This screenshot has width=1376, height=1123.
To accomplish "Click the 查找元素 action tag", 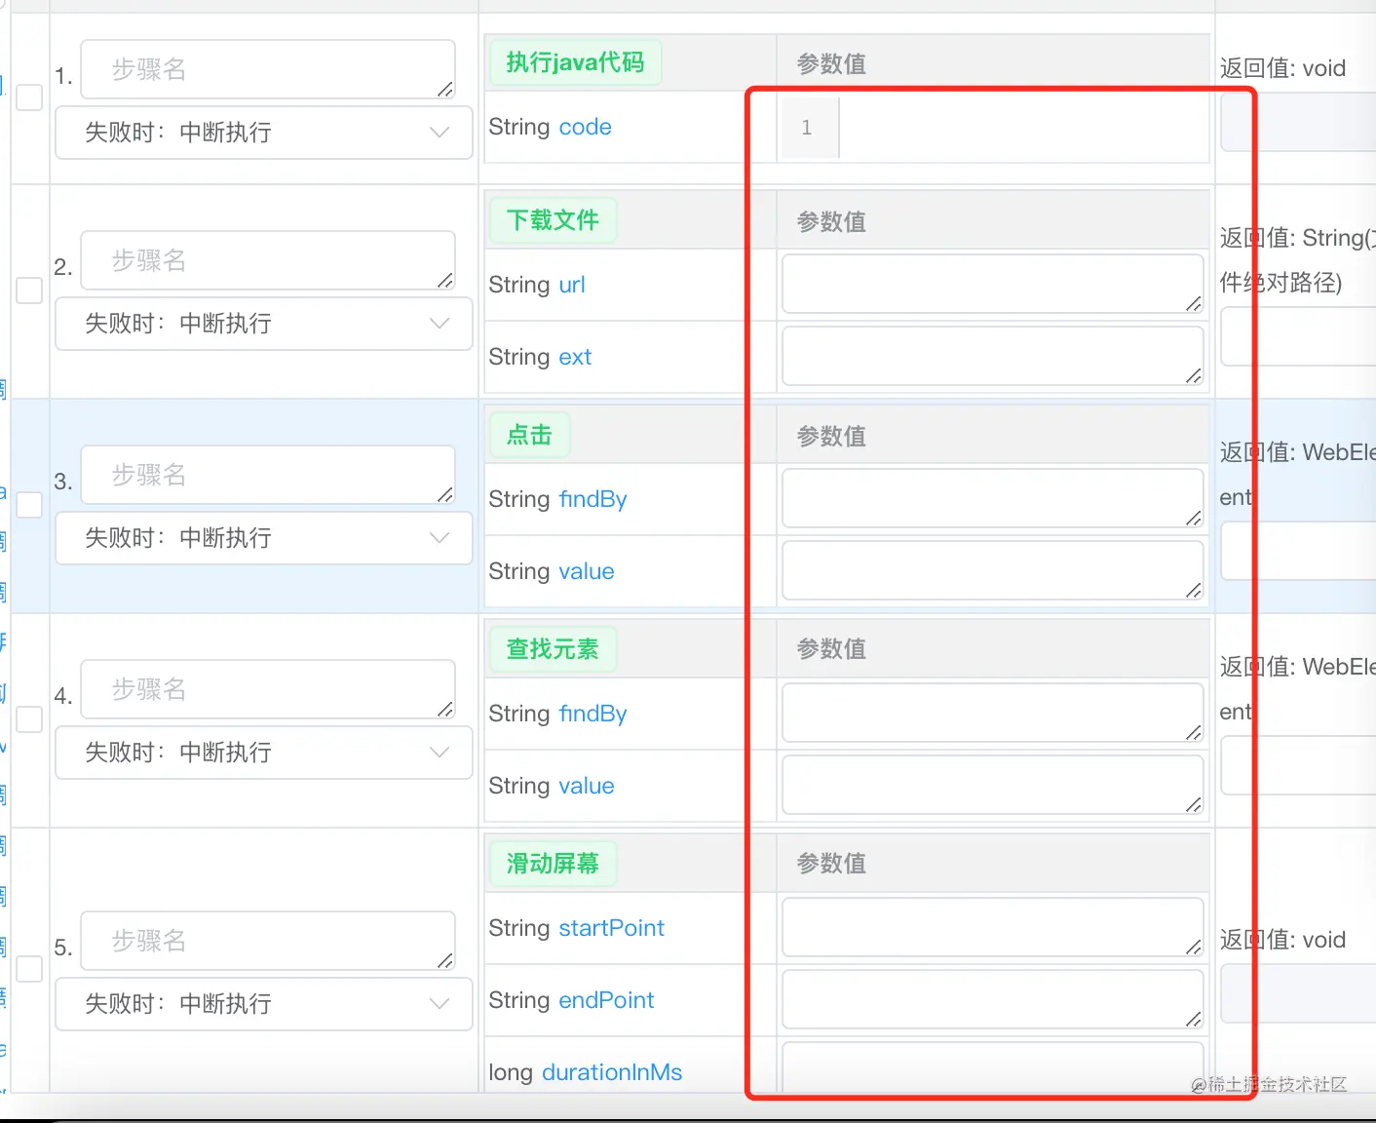I will 553,648.
